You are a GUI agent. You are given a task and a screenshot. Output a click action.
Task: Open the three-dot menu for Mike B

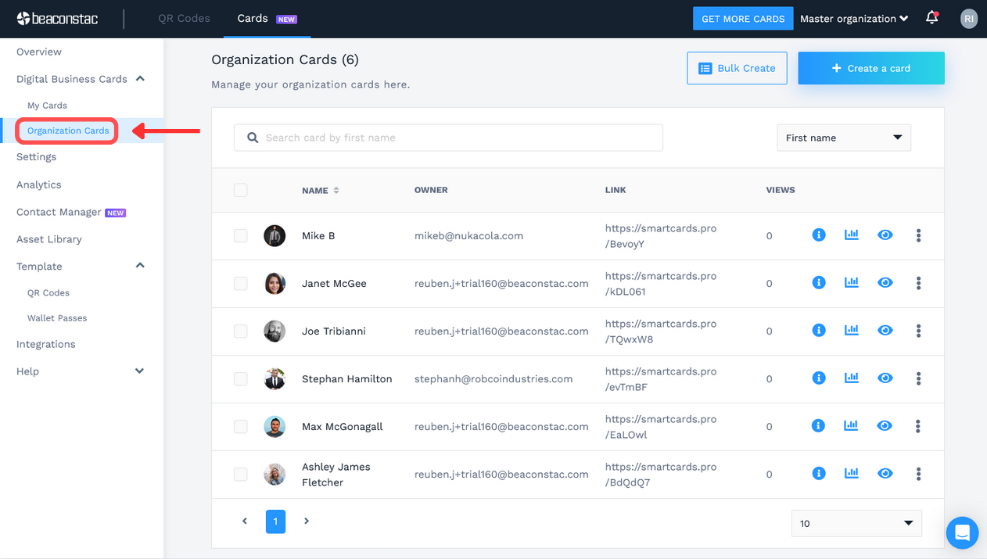(918, 235)
